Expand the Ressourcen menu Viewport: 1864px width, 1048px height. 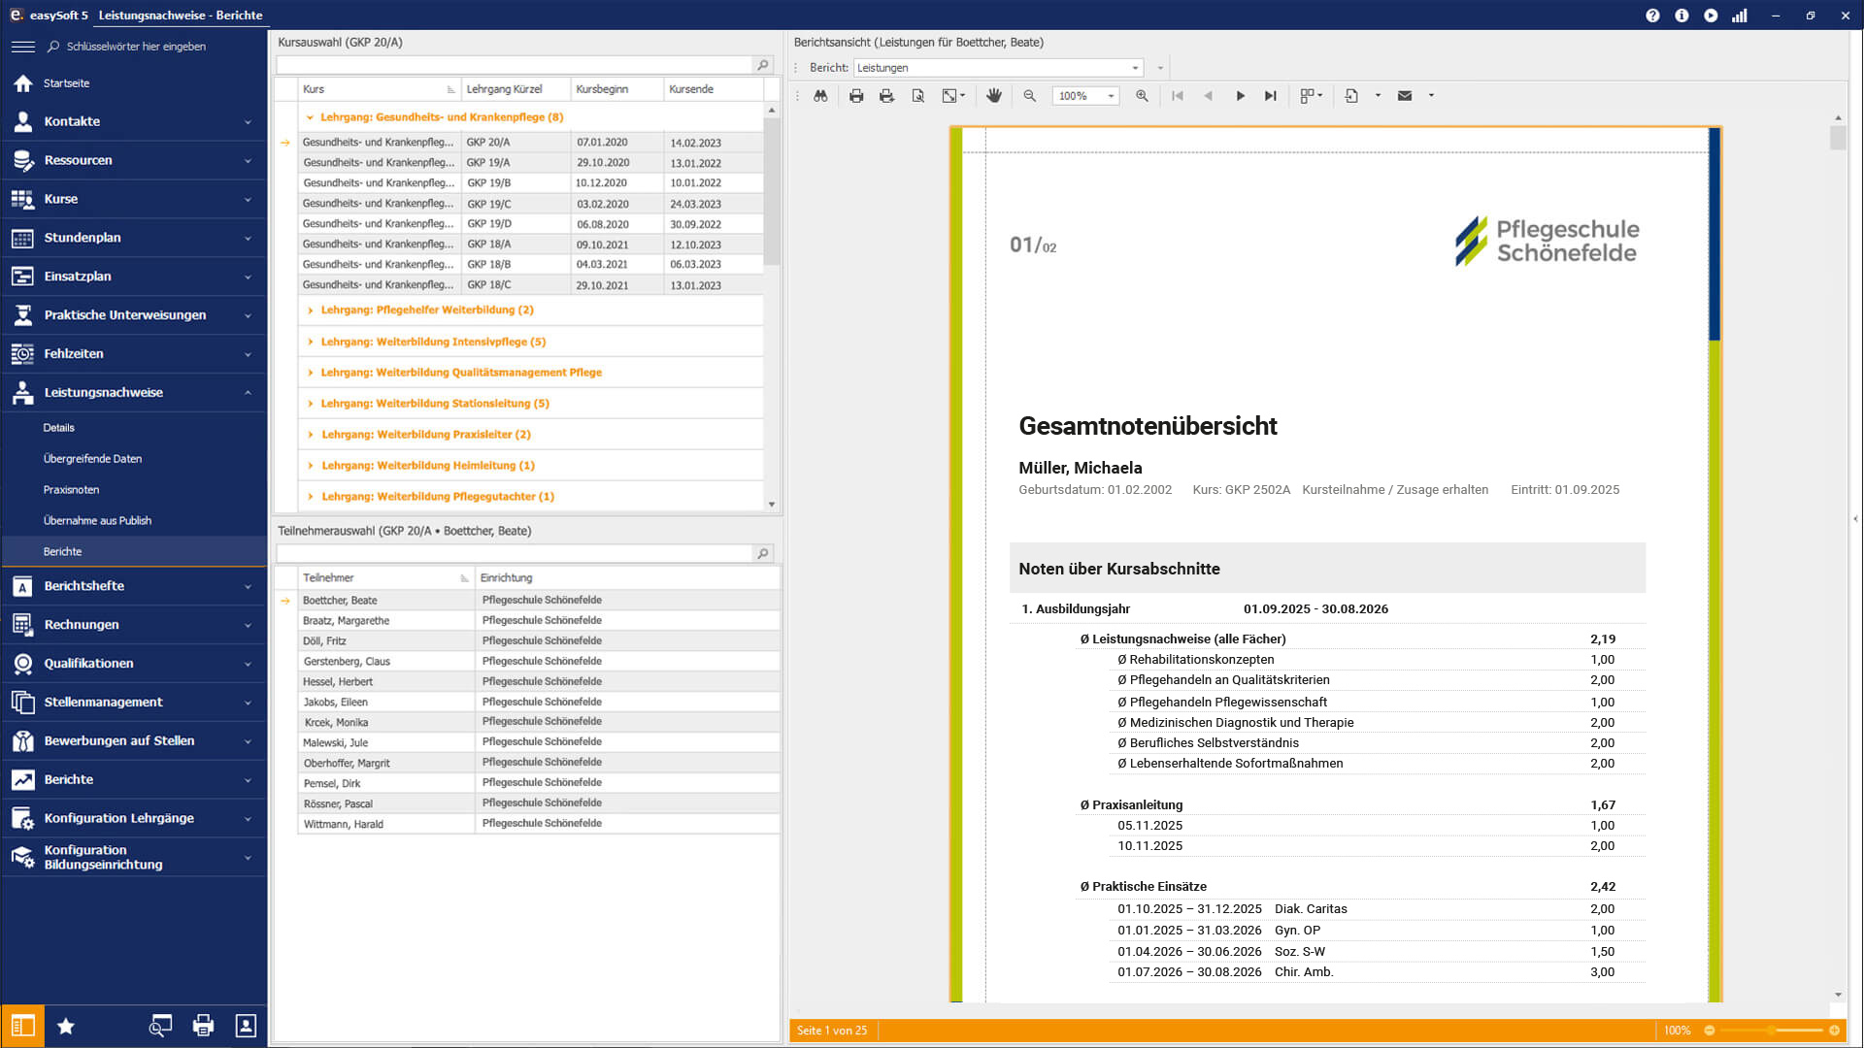(x=134, y=160)
